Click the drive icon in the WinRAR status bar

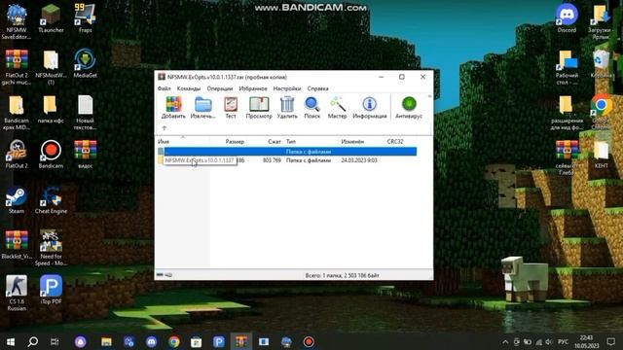160,274
